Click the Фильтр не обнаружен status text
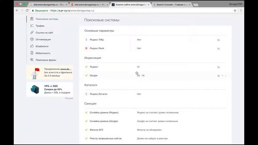This screenshot has width=258, height=145. (150, 130)
